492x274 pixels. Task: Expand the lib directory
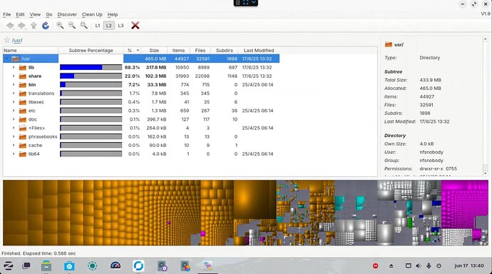pos(14,68)
